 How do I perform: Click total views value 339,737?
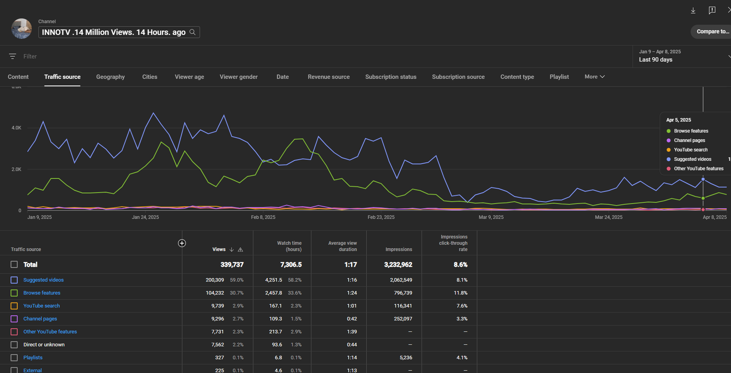[x=232, y=265]
